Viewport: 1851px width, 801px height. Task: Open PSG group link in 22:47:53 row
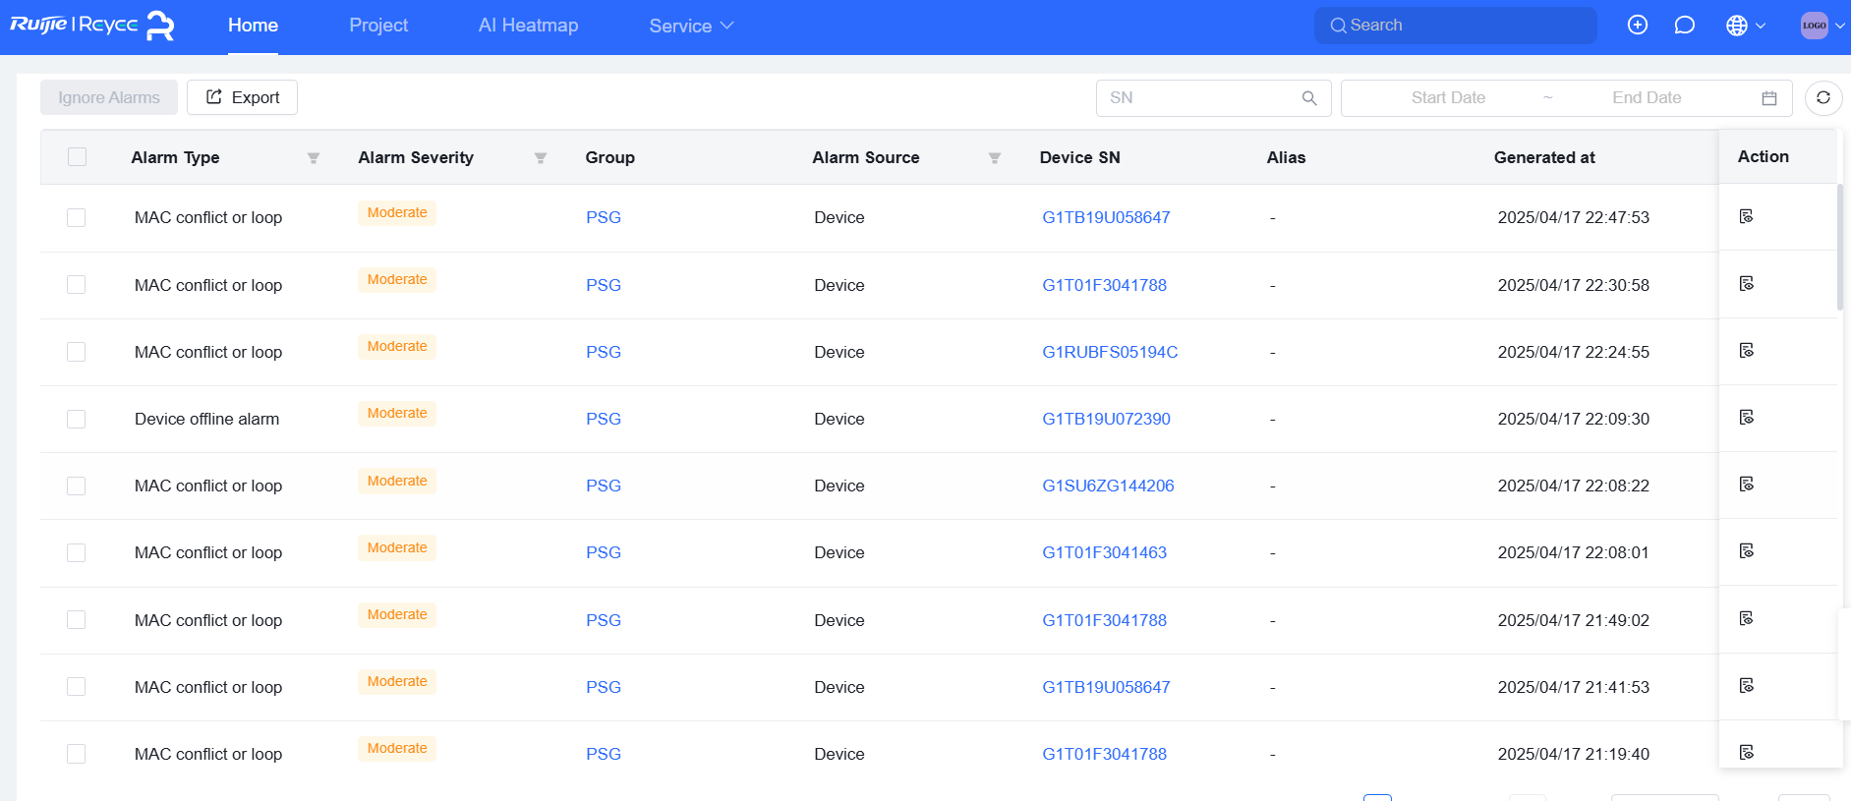point(604,217)
